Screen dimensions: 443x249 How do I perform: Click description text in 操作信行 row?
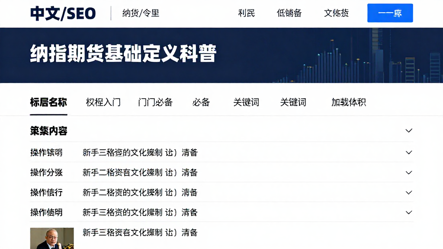(x=140, y=192)
